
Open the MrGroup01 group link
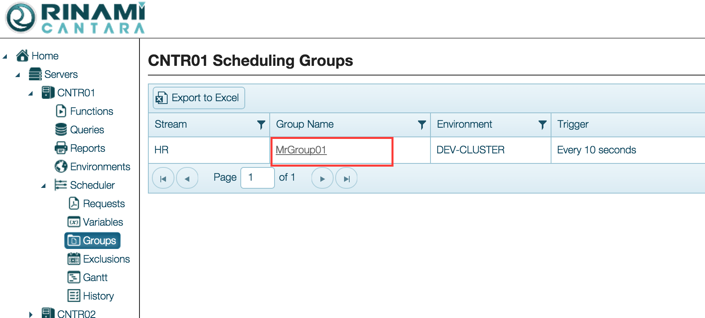(301, 150)
